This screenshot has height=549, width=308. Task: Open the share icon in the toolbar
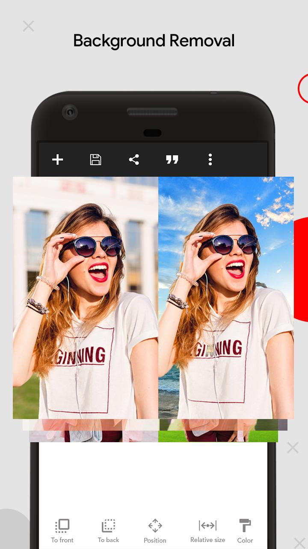pyautogui.click(x=134, y=160)
